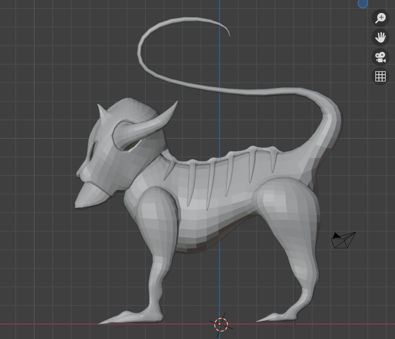Select the camera object in viewport
This screenshot has height=339, width=395.
pyautogui.click(x=343, y=240)
